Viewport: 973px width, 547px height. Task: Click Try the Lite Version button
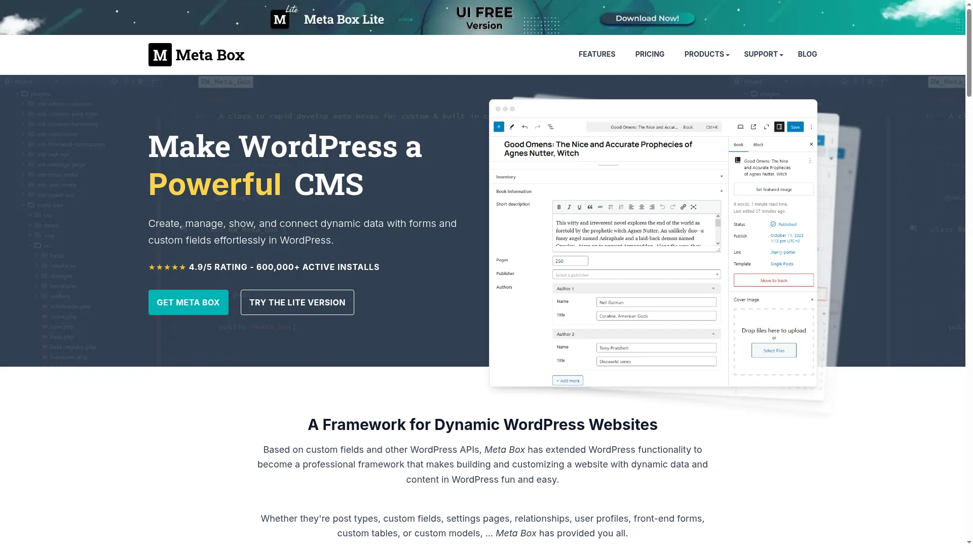pos(297,302)
